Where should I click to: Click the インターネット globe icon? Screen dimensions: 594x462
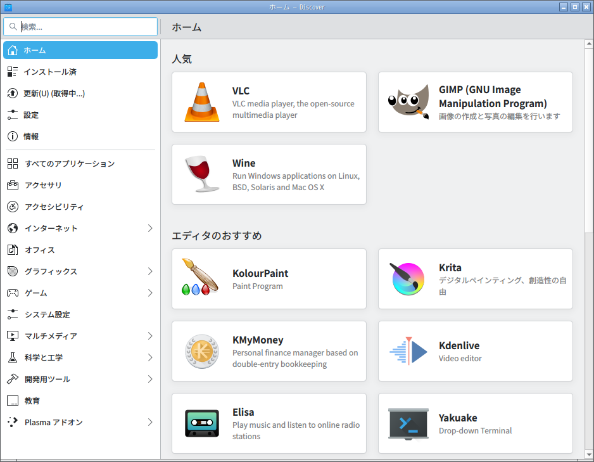coord(13,228)
